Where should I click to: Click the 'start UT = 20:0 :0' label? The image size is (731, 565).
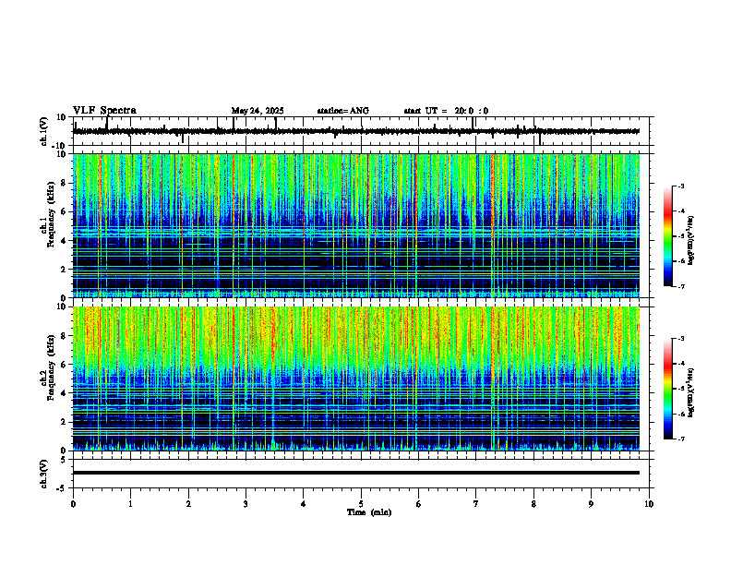pyautogui.click(x=446, y=111)
